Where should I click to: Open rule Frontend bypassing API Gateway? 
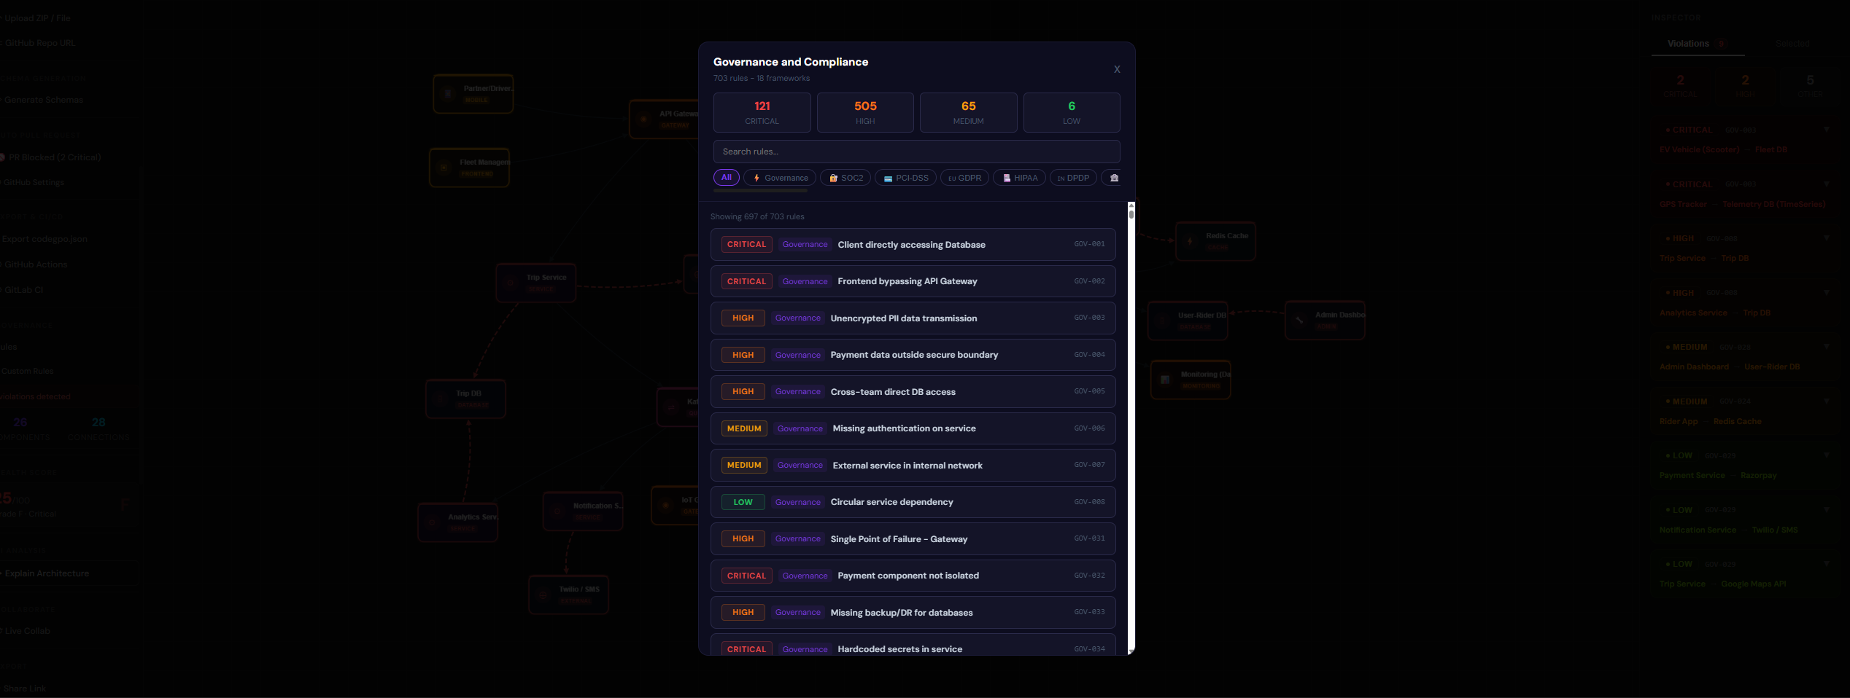point(913,281)
